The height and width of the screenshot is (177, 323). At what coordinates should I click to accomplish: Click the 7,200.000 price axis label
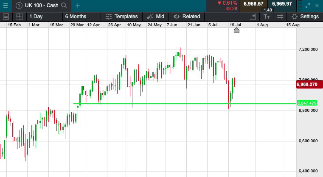(x=308, y=50)
